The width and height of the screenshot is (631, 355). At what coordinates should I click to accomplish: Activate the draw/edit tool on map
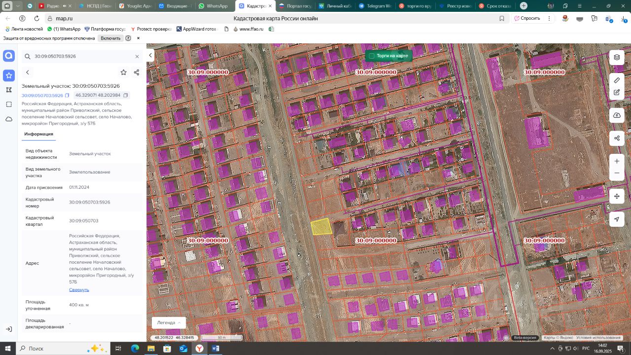[x=617, y=92]
